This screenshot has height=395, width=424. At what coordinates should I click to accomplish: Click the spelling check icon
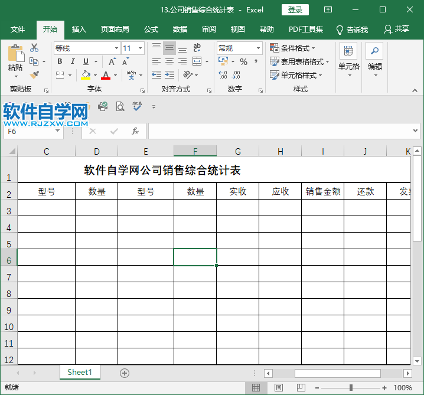point(137,106)
